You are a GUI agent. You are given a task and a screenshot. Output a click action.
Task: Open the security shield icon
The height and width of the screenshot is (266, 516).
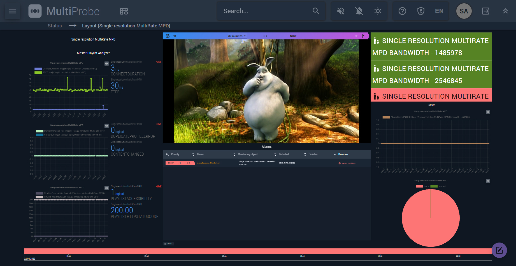pos(421,11)
